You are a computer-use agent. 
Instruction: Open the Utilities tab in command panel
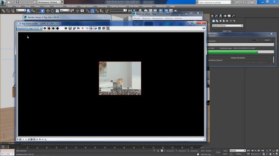click(x=233, y=16)
